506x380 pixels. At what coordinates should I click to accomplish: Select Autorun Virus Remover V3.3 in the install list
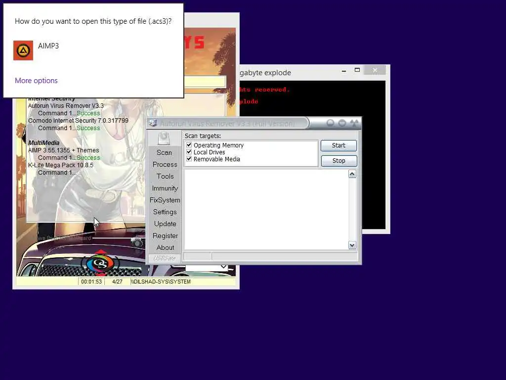[x=66, y=106]
